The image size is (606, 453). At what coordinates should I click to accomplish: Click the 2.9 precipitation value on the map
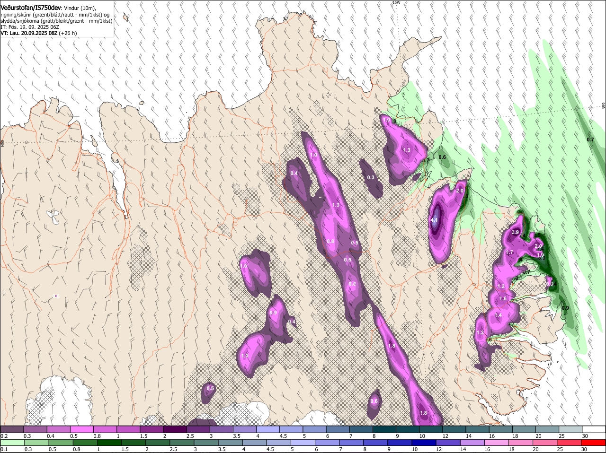coord(516,232)
